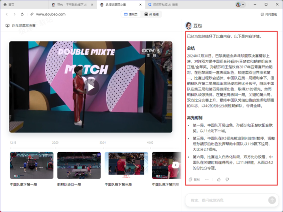The width and height of the screenshot is (283, 212).
Task: Jump to 40:00 timeline marker
Action: [150, 143]
